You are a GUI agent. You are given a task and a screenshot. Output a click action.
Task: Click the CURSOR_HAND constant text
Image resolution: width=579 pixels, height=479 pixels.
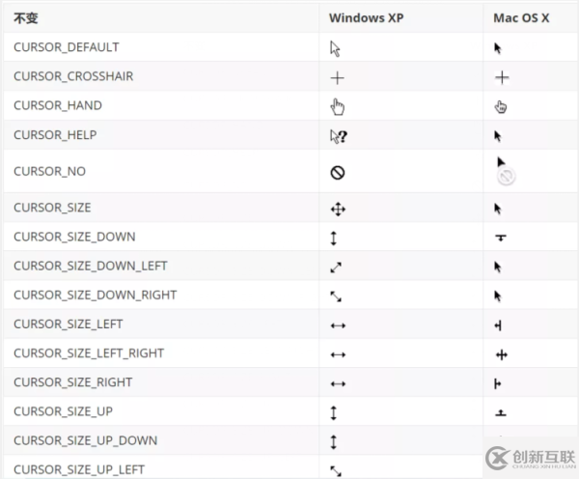[58, 105]
